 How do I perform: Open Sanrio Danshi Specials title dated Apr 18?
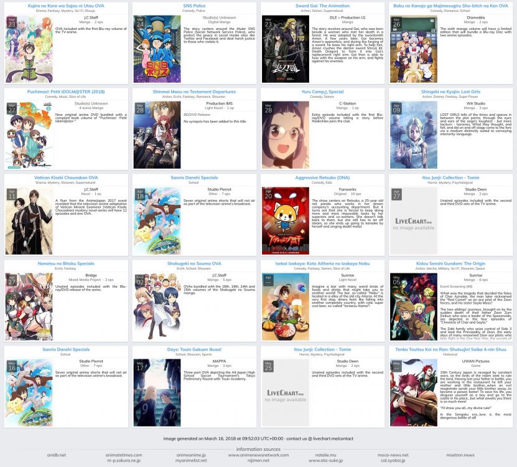point(194,177)
